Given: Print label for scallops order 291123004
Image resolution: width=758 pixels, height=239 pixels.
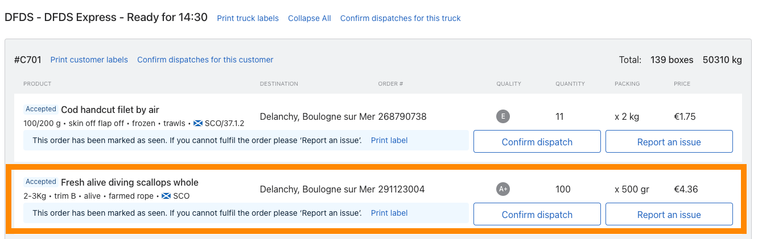Looking at the screenshot, I should coord(389,213).
